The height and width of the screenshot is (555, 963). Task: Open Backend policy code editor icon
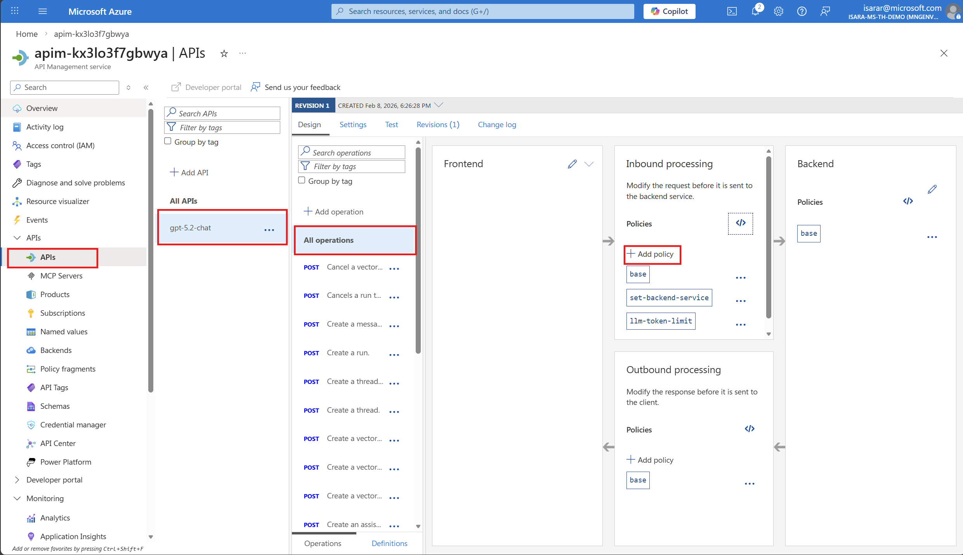pyautogui.click(x=908, y=201)
